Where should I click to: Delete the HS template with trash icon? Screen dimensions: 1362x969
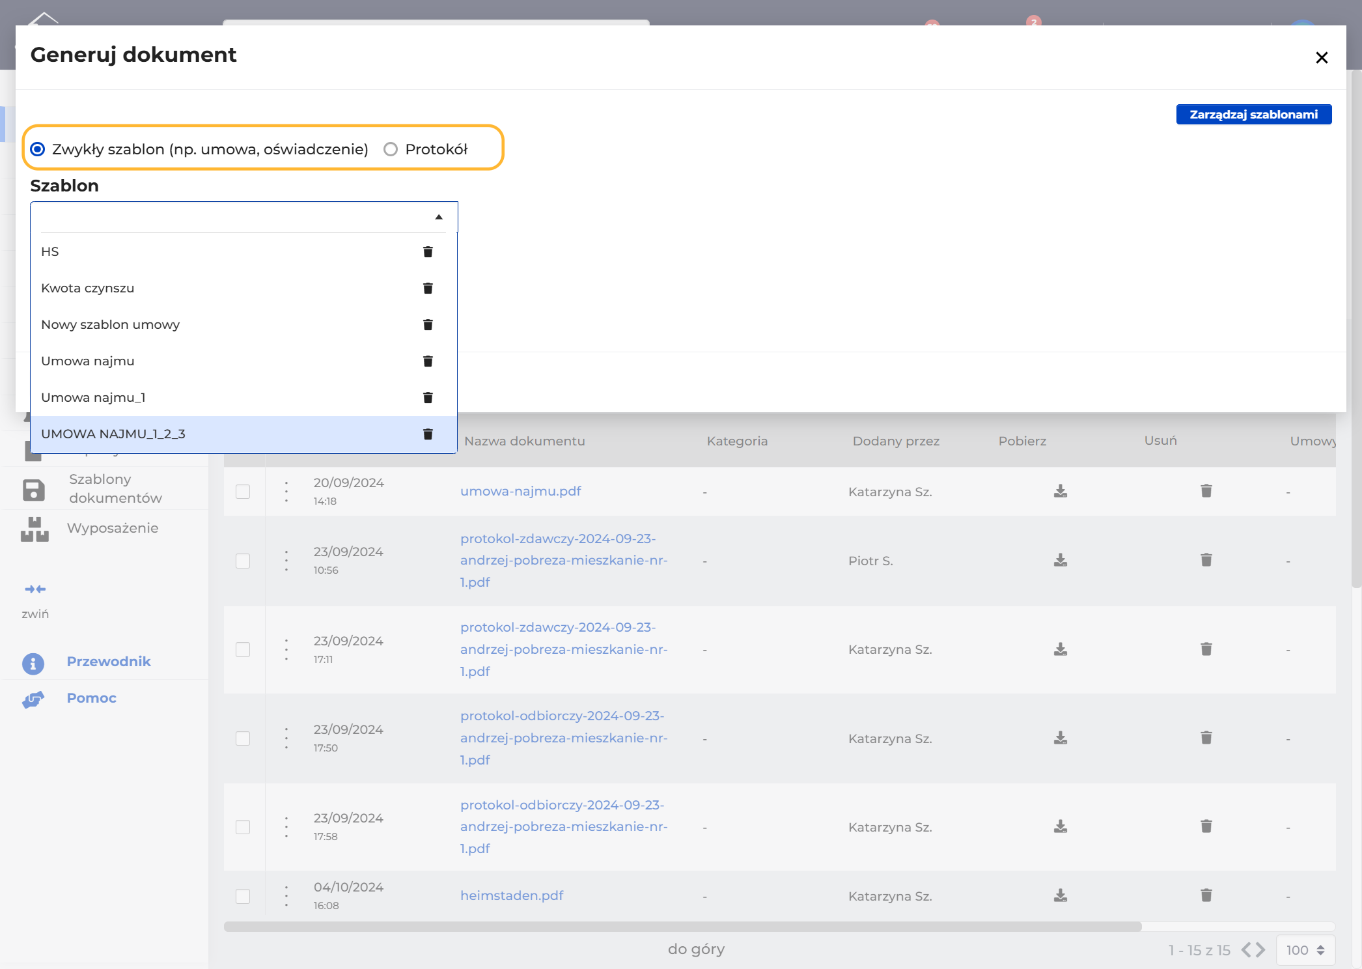(428, 251)
